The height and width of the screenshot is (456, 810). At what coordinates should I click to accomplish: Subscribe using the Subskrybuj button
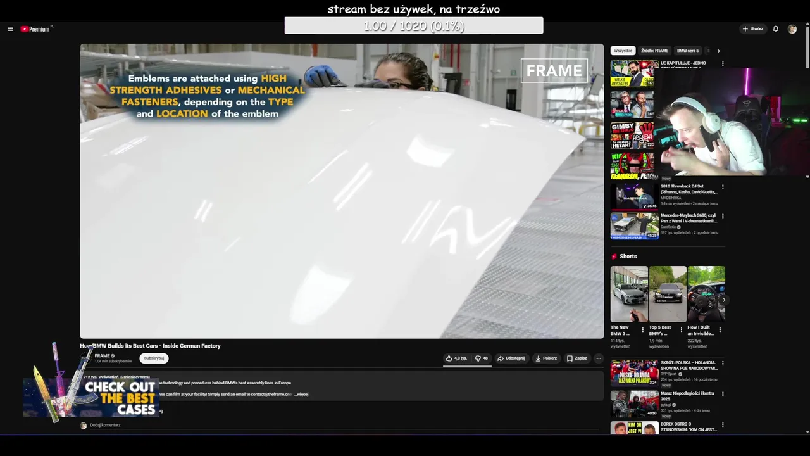(154, 358)
